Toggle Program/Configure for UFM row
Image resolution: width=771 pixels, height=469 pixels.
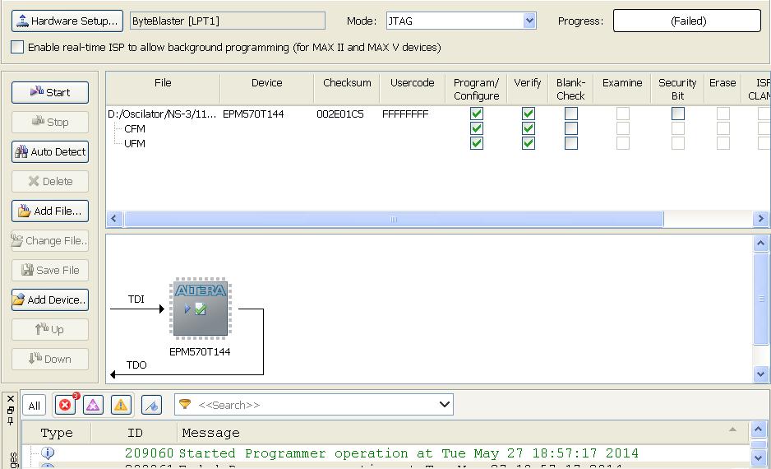pos(477,143)
